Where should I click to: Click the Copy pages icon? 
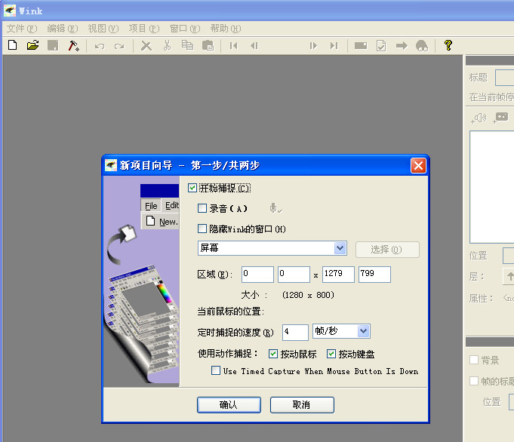click(x=187, y=45)
